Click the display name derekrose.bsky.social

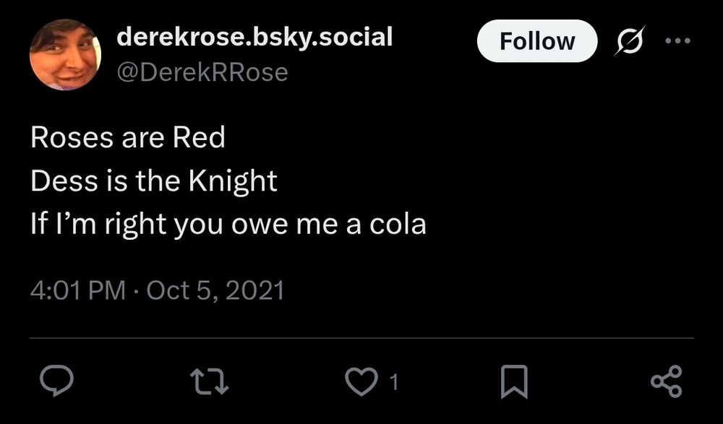(254, 36)
